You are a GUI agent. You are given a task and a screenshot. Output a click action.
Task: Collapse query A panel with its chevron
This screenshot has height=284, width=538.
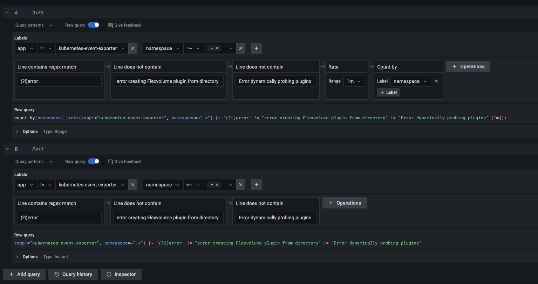point(7,12)
